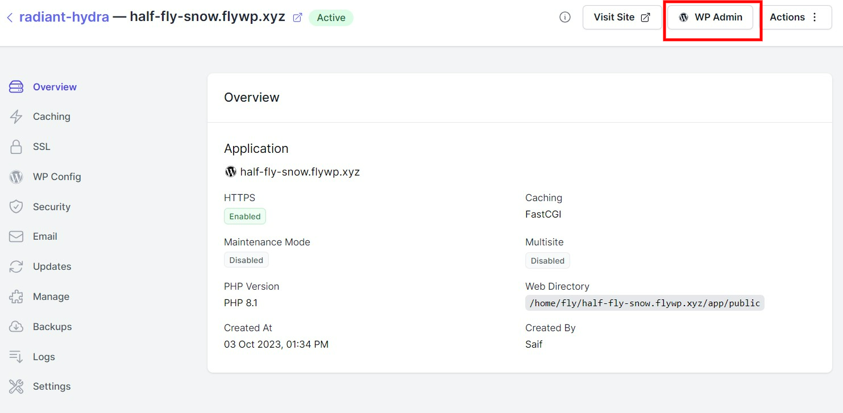Click the radiant-hydra server link

click(x=64, y=16)
